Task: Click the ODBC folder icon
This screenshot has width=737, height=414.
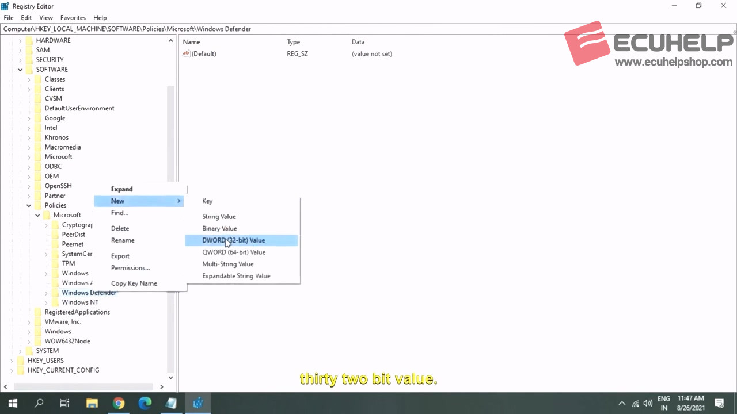Action: pyautogui.click(x=38, y=167)
